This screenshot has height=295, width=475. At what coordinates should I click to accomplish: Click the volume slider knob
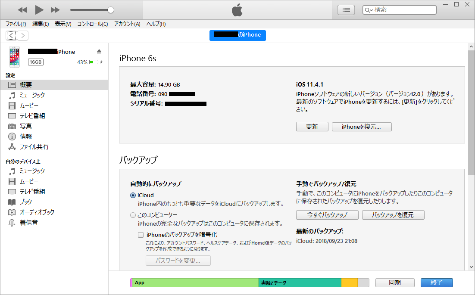(111, 10)
